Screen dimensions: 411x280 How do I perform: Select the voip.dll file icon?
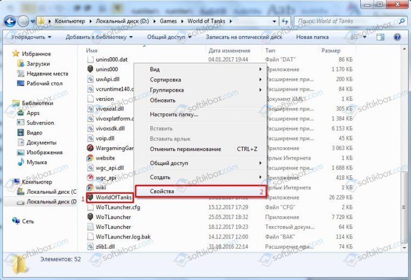point(90,138)
